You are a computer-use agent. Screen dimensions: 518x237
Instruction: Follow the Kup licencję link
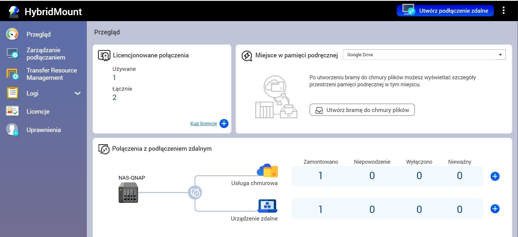(x=204, y=124)
